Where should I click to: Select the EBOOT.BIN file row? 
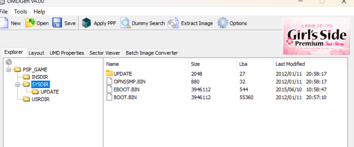(x=225, y=90)
